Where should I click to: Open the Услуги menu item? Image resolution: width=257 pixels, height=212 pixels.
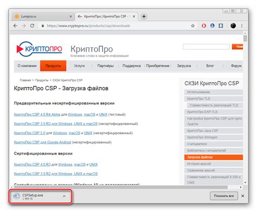point(79,66)
